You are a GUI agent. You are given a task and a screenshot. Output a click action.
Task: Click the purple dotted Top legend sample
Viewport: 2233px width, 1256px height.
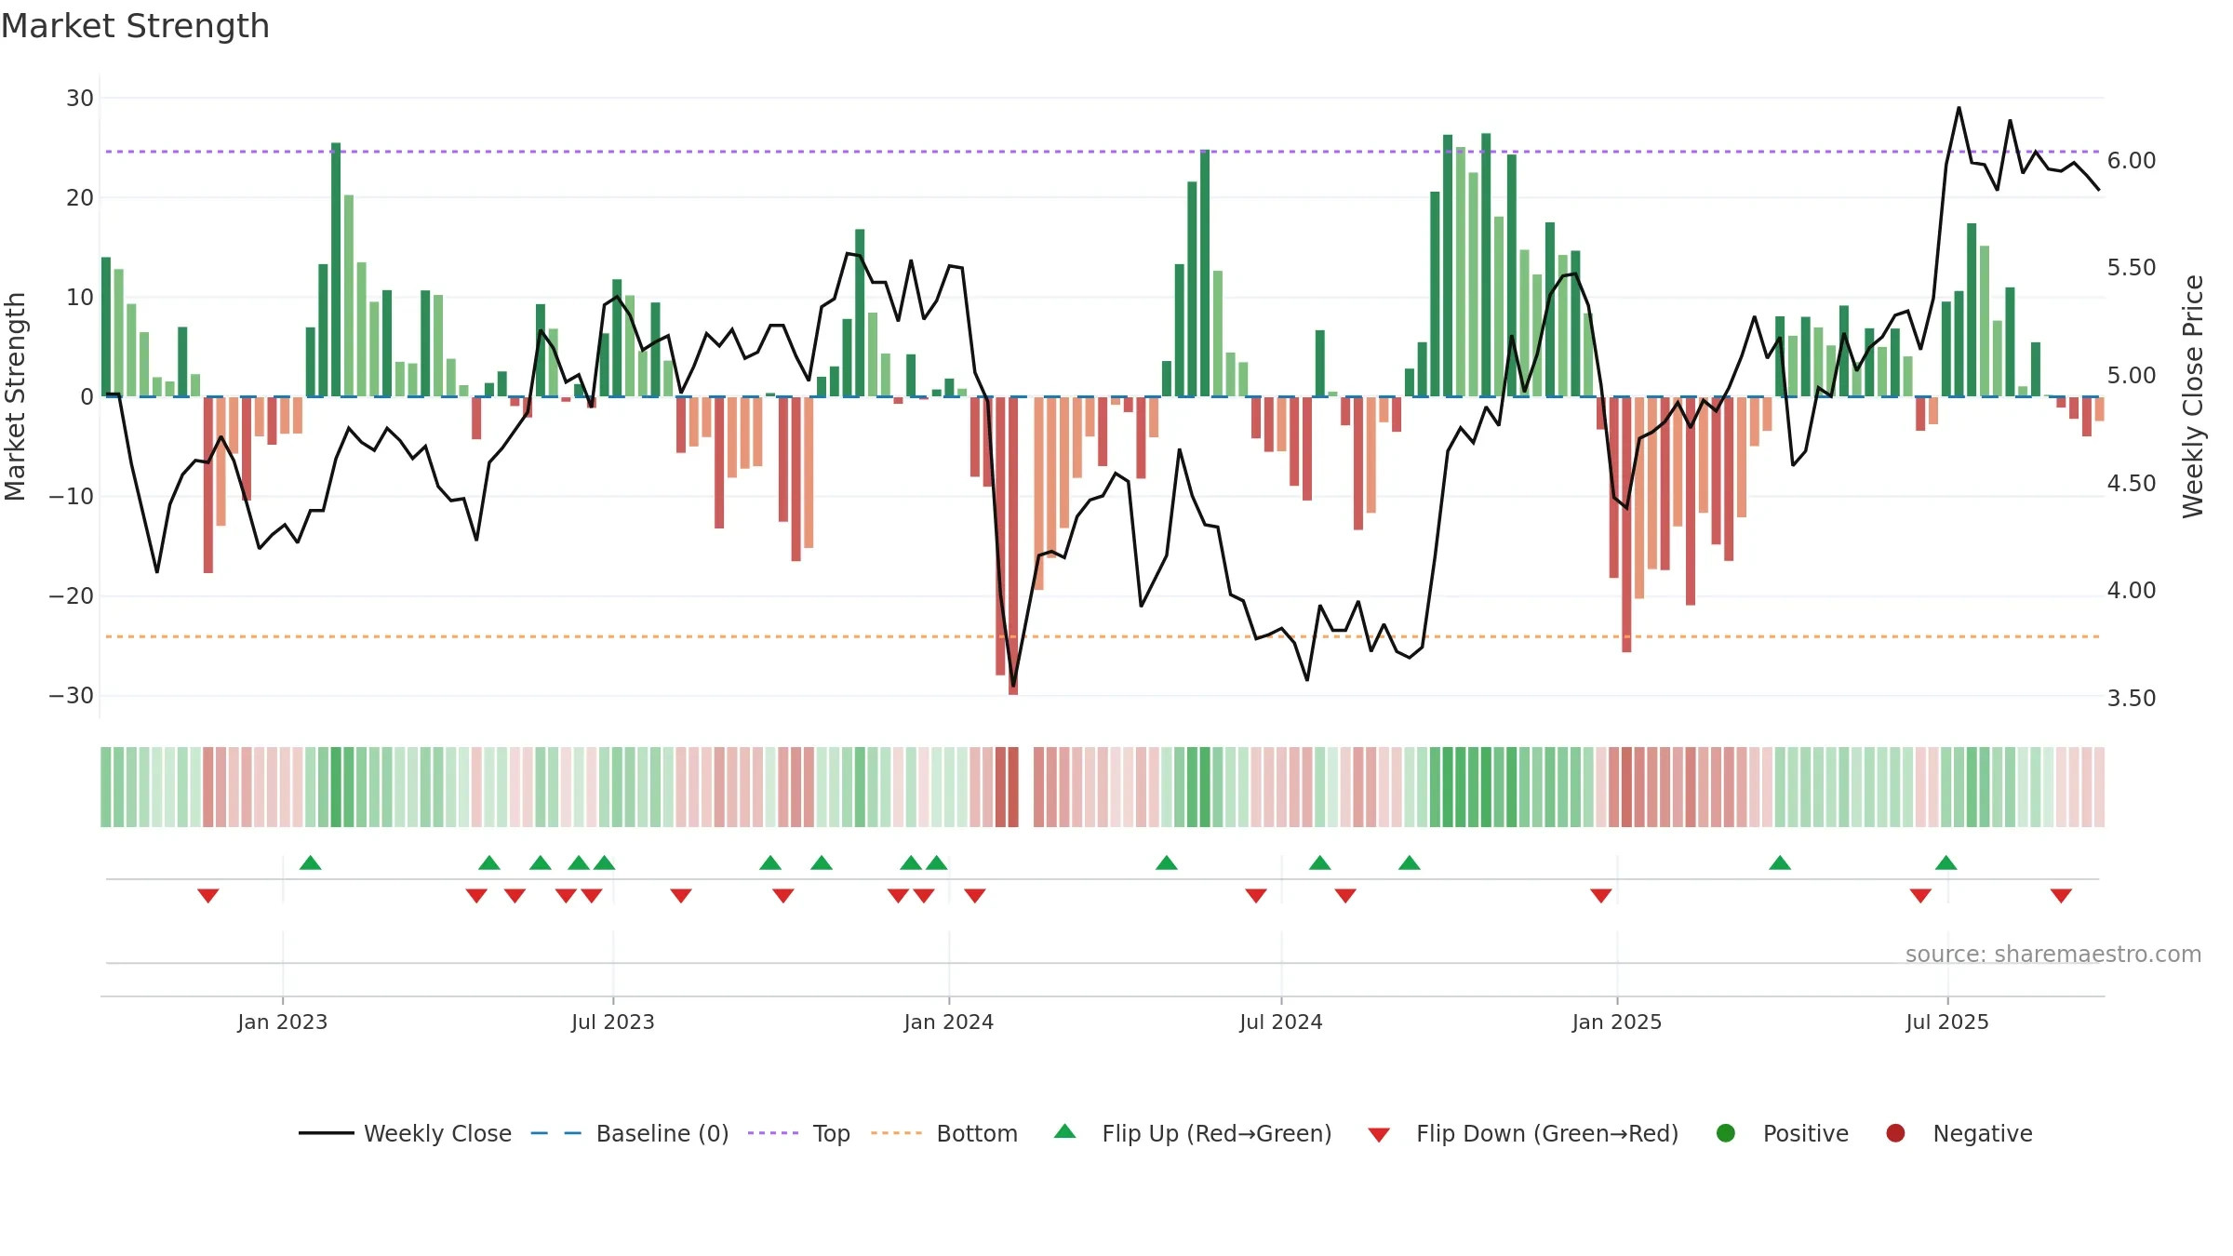tap(773, 1133)
